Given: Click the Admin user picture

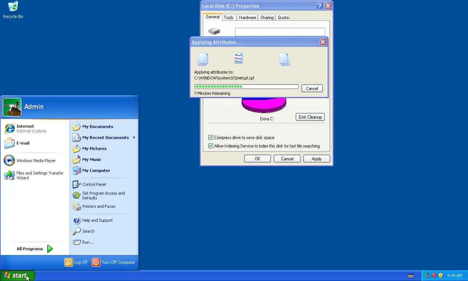Looking at the screenshot, I should (x=12, y=107).
